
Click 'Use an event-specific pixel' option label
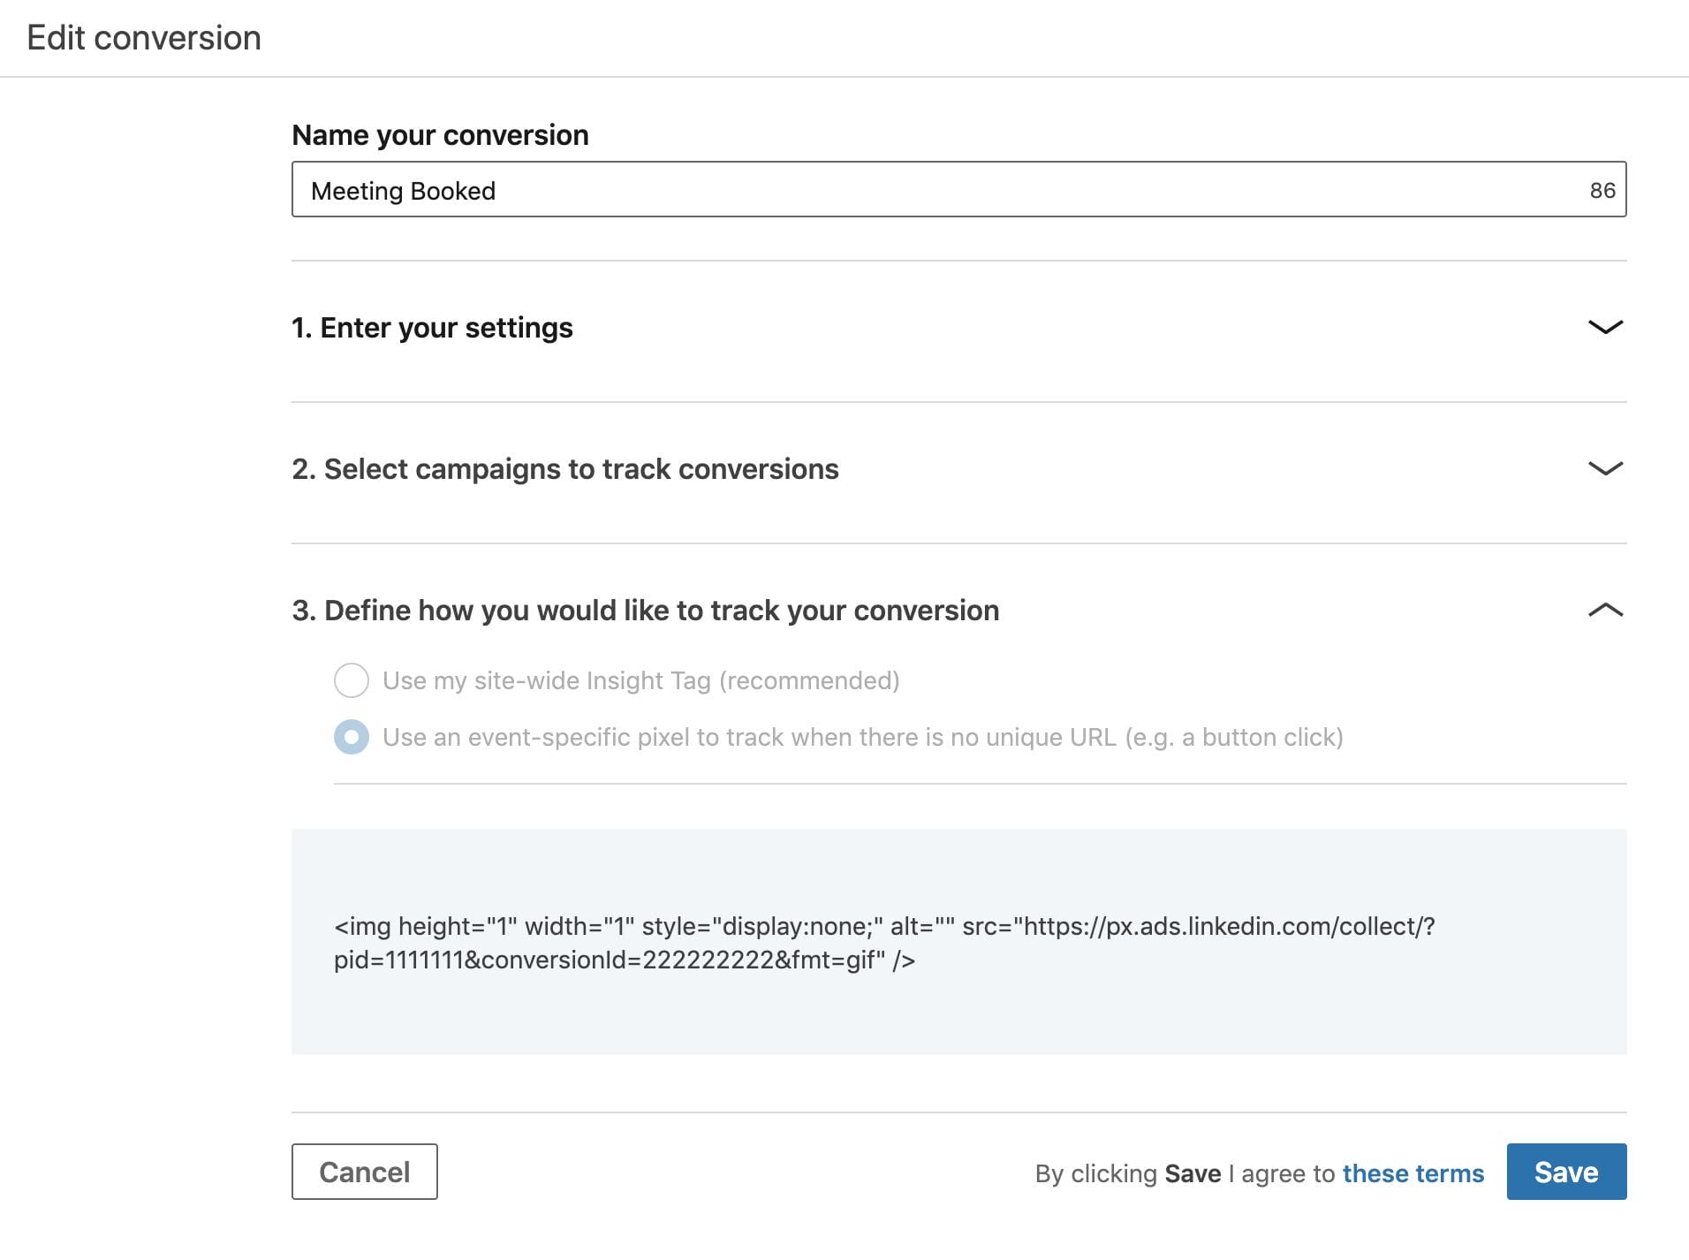863,738
